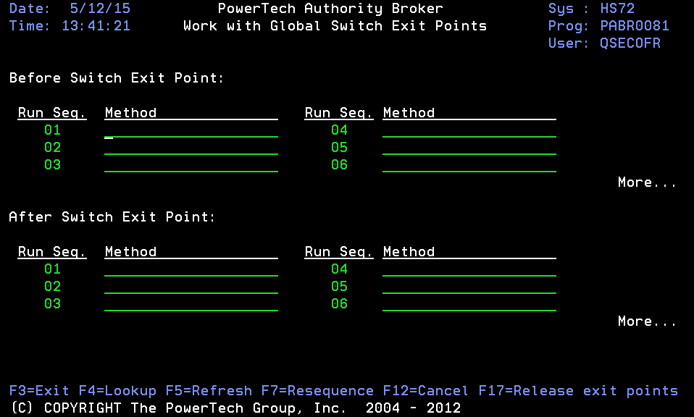Select the Before Switch sequence 06 Method field
694x417 pixels.
pyautogui.click(x=469, y=164)
